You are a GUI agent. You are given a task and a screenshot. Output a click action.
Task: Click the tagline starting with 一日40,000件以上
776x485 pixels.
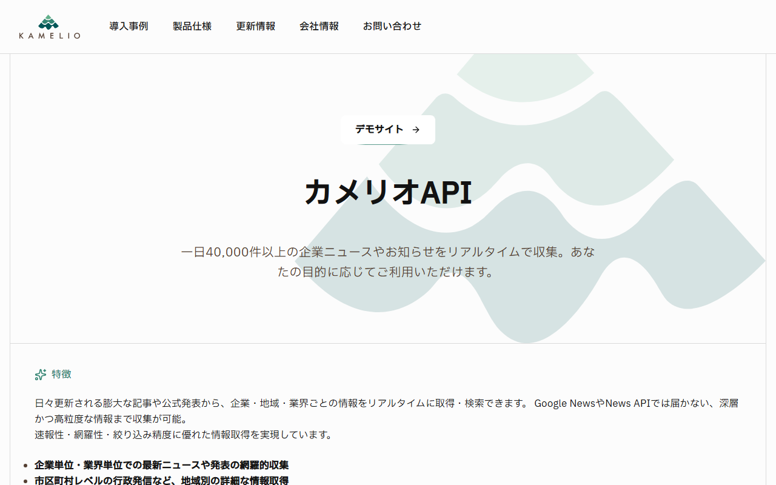(388, 252)
